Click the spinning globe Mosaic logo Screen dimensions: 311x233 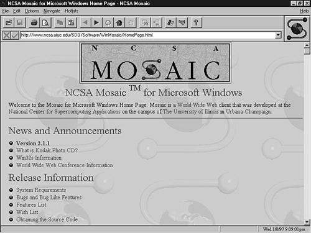click(297, 29)
